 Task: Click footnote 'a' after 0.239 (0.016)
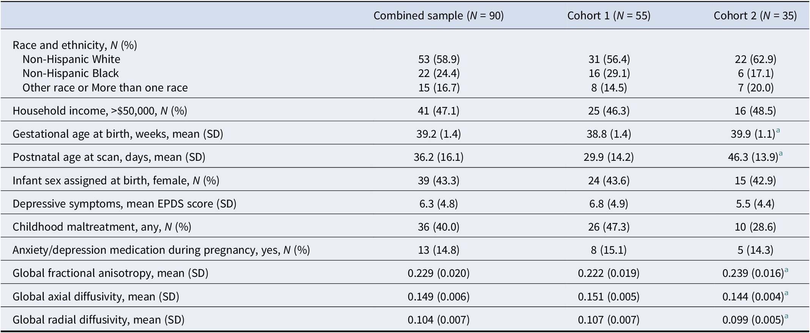pyautogui.click(x=786, y=270)
